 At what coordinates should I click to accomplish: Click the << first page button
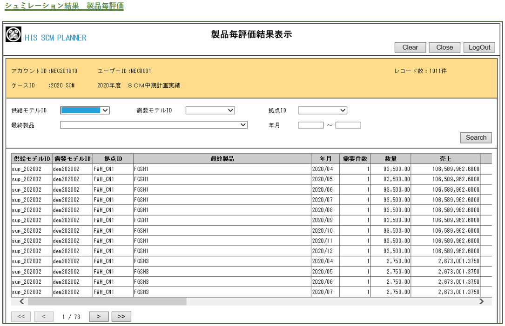[x=21, y=317]
